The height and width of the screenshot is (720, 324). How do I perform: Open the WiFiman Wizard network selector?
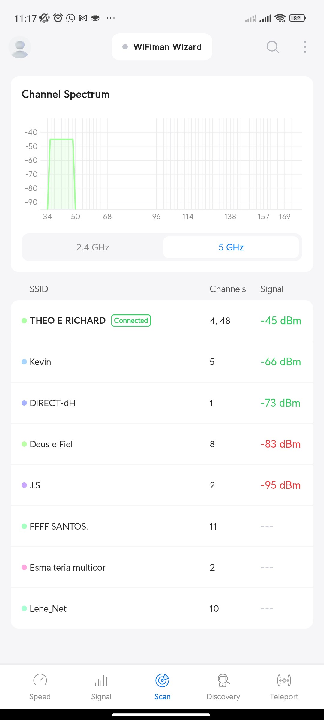click(162, 47)
